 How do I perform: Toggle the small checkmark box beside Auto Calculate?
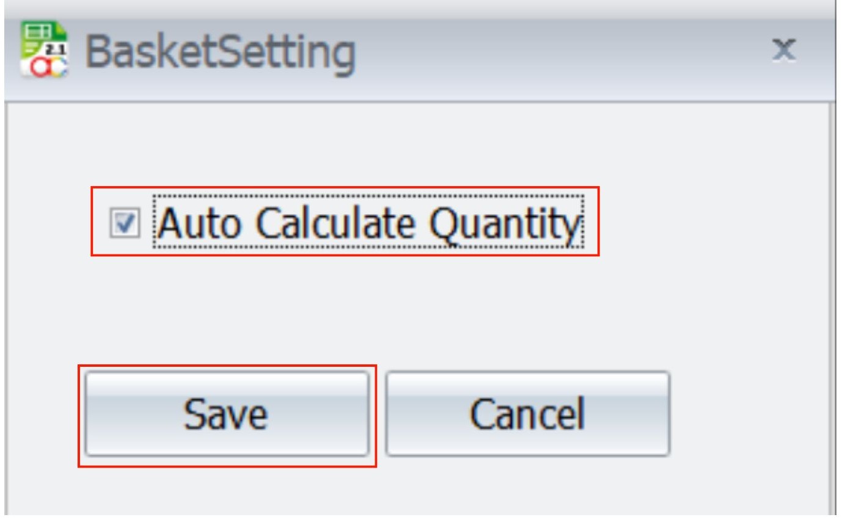click(x=125, y=223)
